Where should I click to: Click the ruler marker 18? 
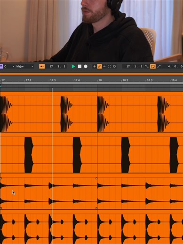tap(100, 80)
